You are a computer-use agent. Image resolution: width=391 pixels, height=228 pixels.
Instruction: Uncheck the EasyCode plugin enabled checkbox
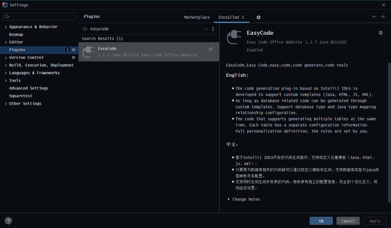[211, 49]
